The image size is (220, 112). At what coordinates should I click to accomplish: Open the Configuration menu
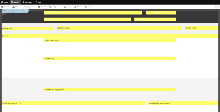pyautogui.click(x=55, y=7)
